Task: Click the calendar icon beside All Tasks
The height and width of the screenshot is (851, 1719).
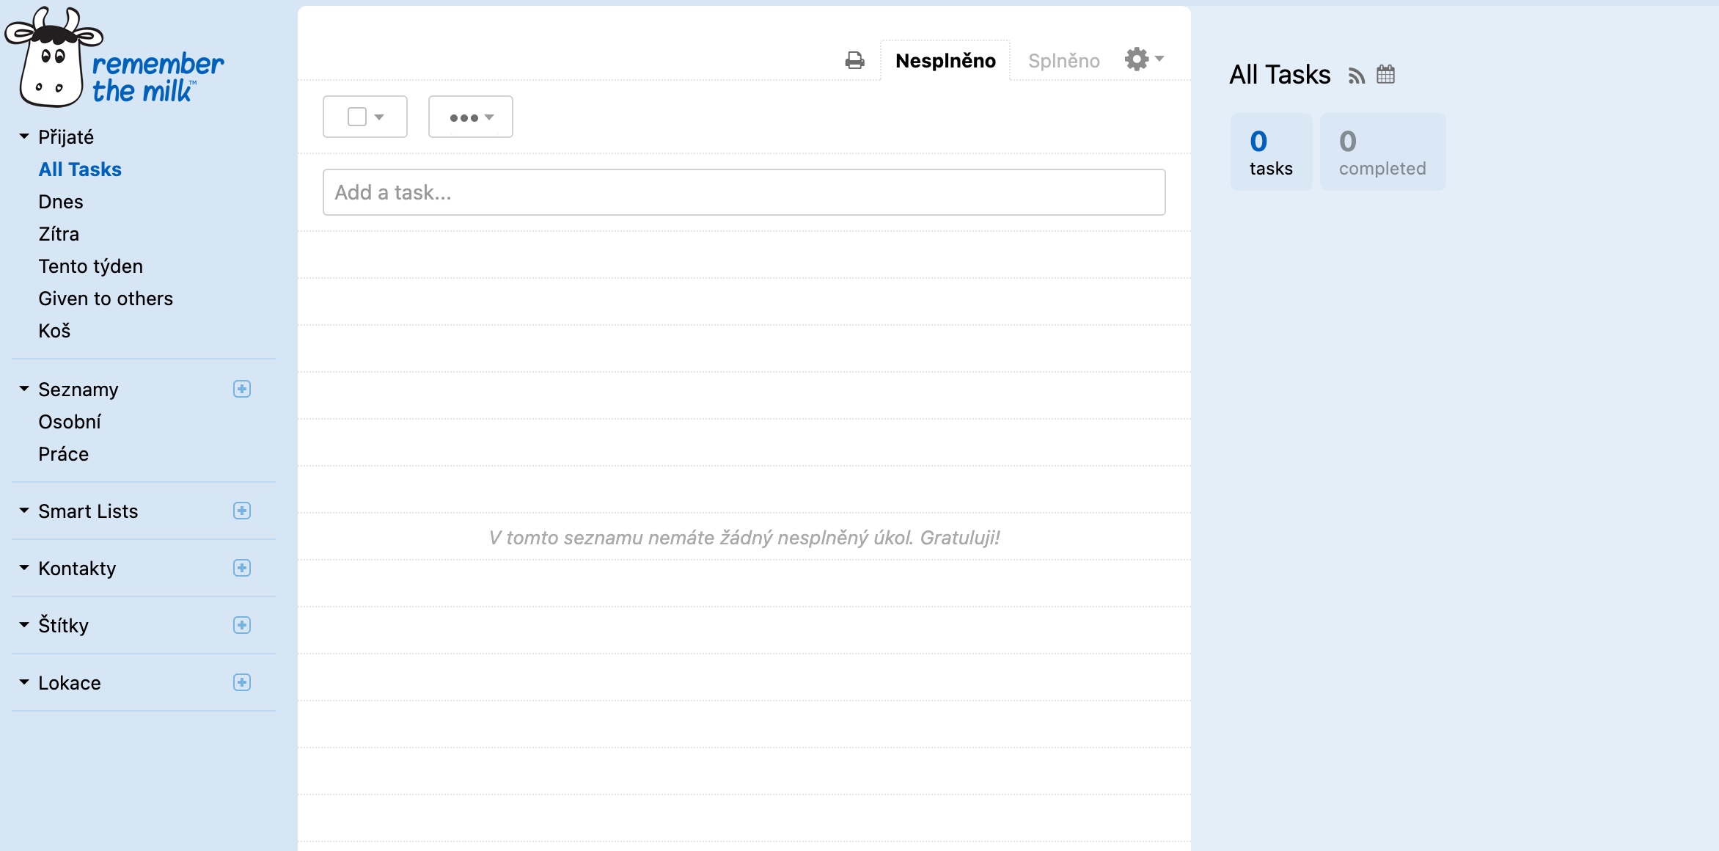Action: 1385,74
